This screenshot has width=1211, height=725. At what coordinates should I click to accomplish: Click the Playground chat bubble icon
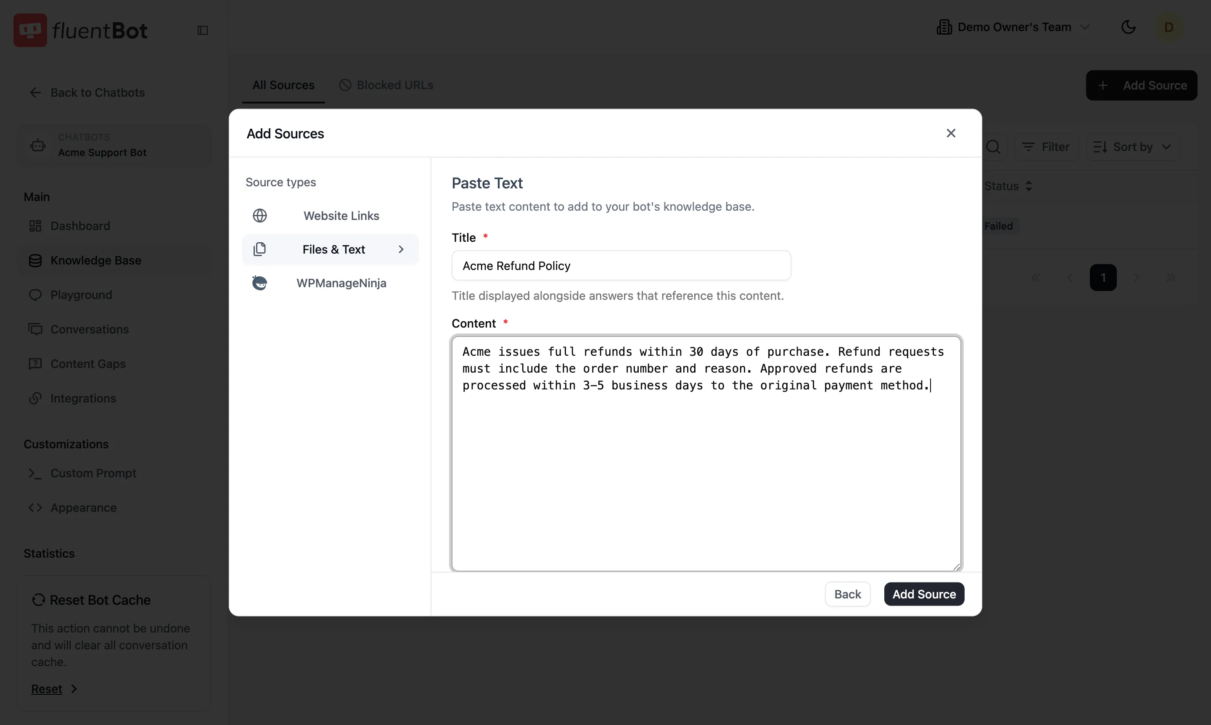[x=35, y=295]
